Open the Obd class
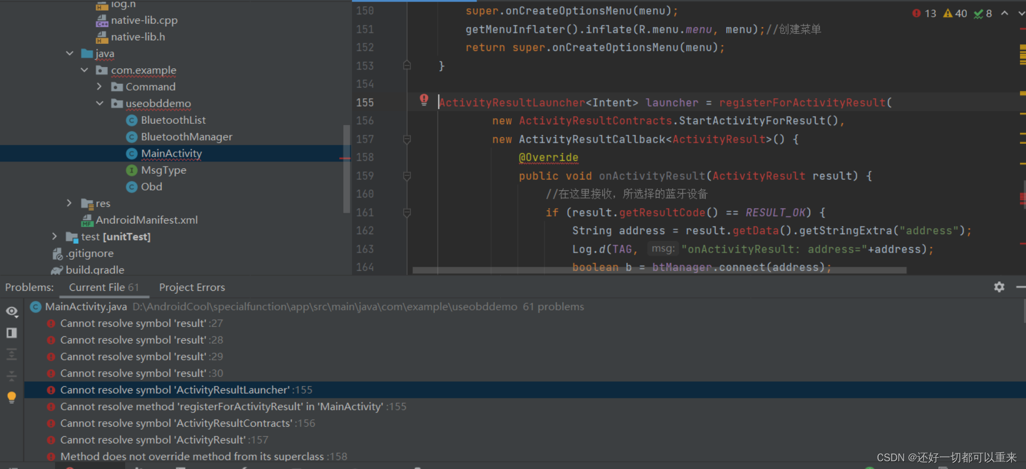This screenshot has height=469, width=1026. pyautogui.click(x=151, y=187)
